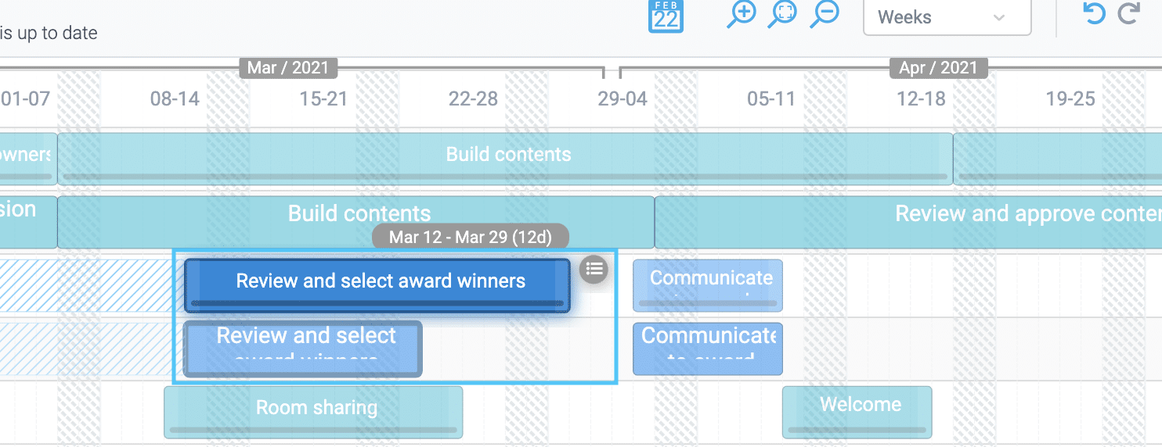Select the top Build contents bar
The height and width of the screenshot is (447, 1162).
point(507,156)
